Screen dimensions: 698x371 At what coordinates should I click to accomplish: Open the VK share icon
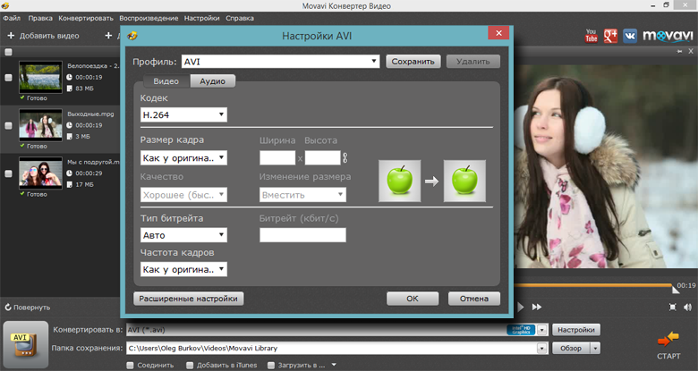point(629,36)
